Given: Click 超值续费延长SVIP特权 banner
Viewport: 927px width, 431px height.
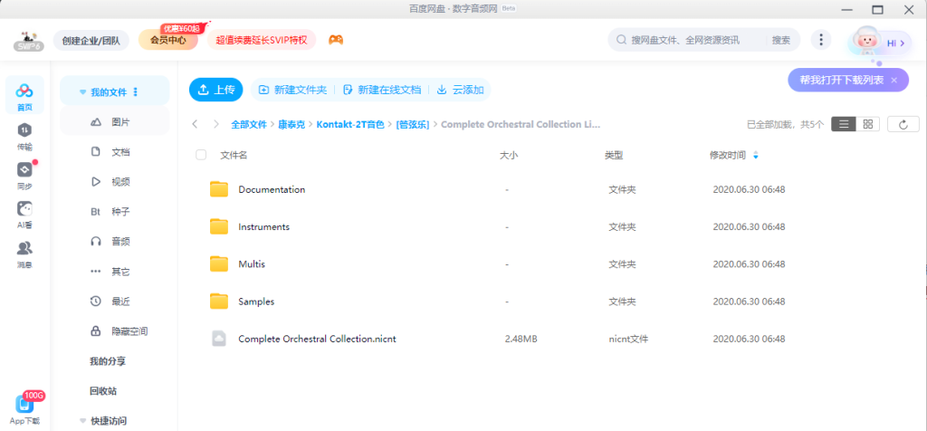Looking at the screenshot, I should coord(262,40).
